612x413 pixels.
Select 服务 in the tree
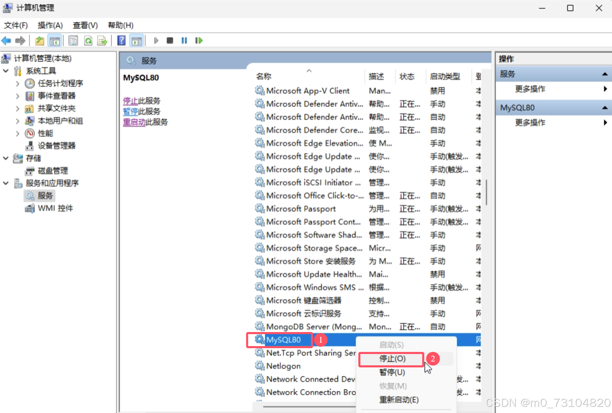[x=45, y=196]
